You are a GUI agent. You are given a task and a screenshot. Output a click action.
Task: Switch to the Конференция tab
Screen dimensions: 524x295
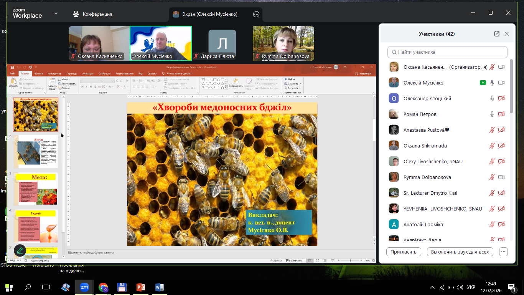[x=92, y=14]
